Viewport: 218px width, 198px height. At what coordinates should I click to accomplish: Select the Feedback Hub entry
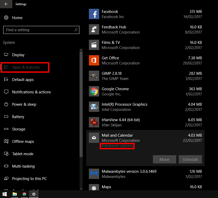[114, 27]
